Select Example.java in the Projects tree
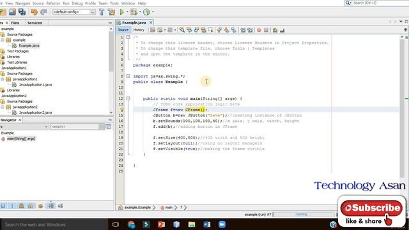 (29, 45)
